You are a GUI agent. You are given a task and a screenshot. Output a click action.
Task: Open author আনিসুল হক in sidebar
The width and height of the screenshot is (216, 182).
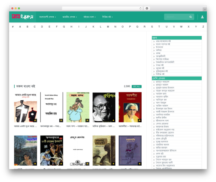(x=161, y=100)
